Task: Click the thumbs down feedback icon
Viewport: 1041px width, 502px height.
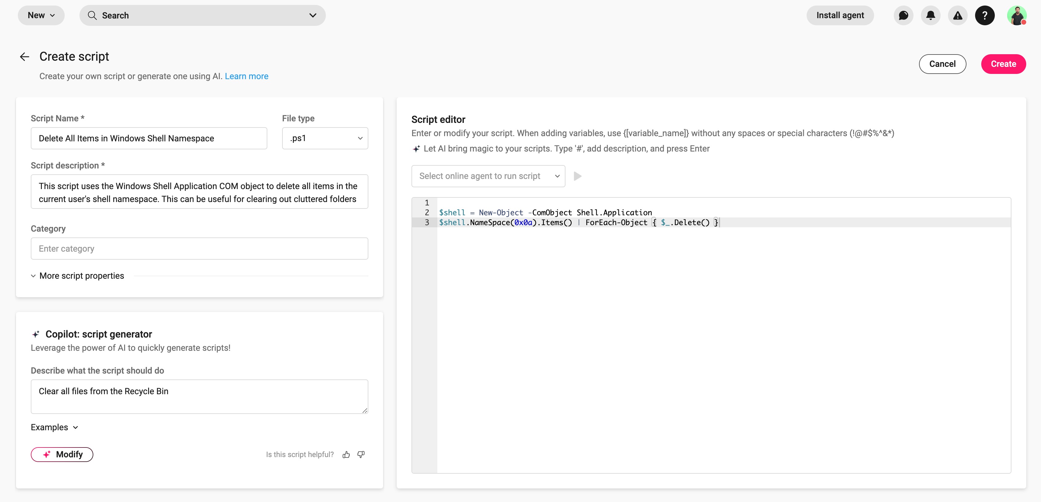Action: point(361,455)
